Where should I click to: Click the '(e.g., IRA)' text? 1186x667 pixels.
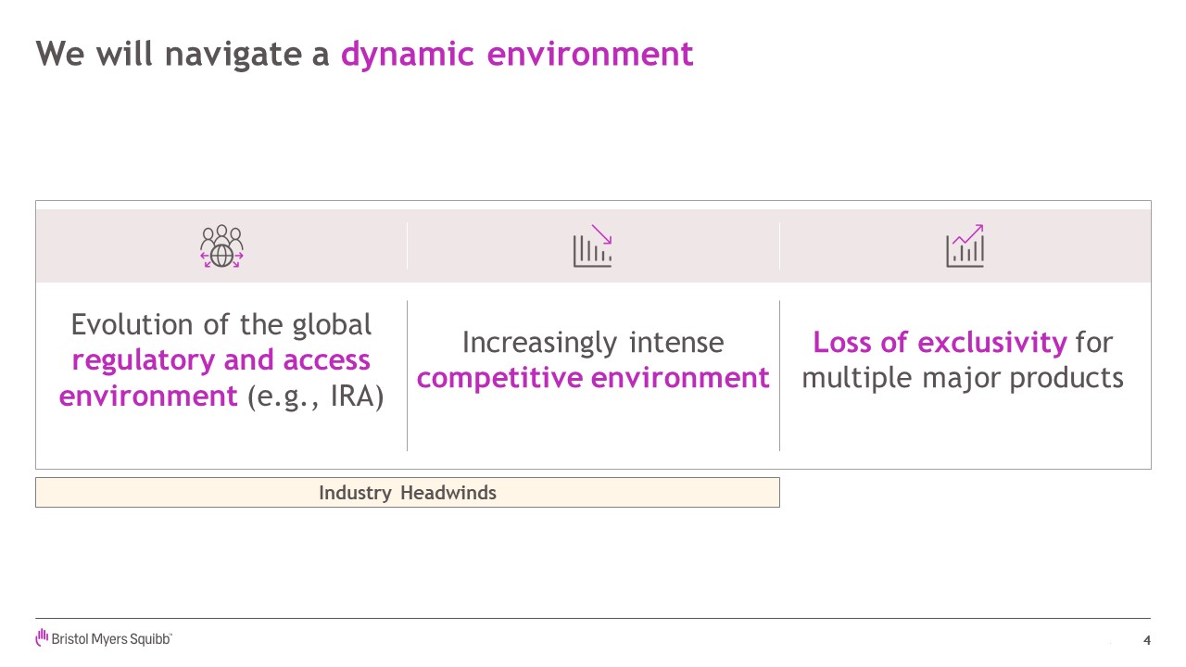tap(315, 396)
